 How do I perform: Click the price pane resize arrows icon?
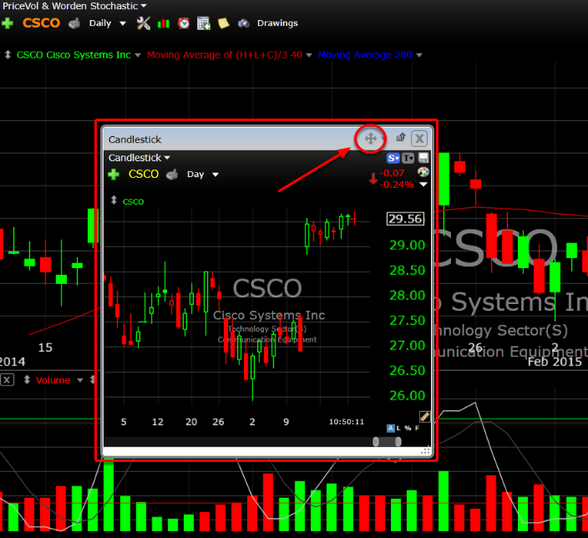tap(8, 55)
